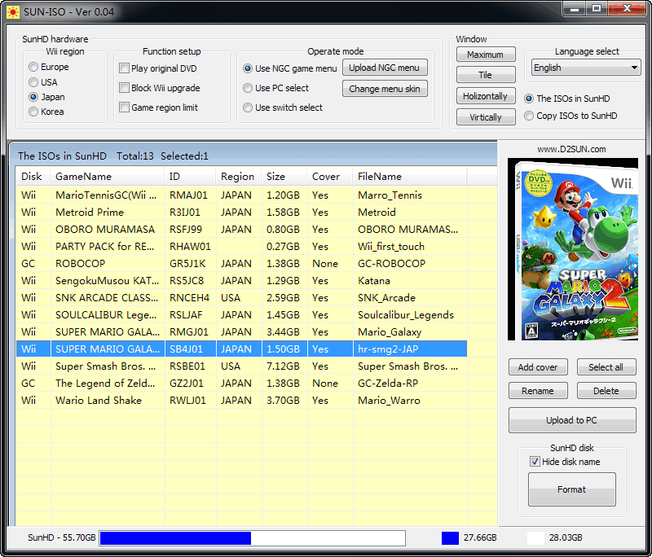Select OBORO MURAMASA game name

[x=105, y=230]
